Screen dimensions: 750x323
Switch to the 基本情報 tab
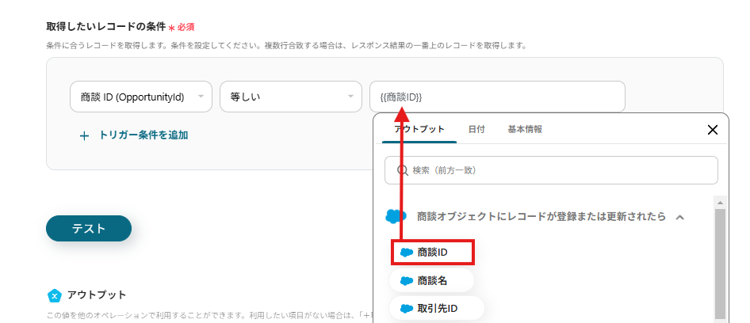[525, 129]
